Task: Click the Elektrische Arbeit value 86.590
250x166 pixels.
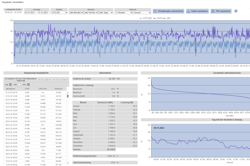Action: 112,79
